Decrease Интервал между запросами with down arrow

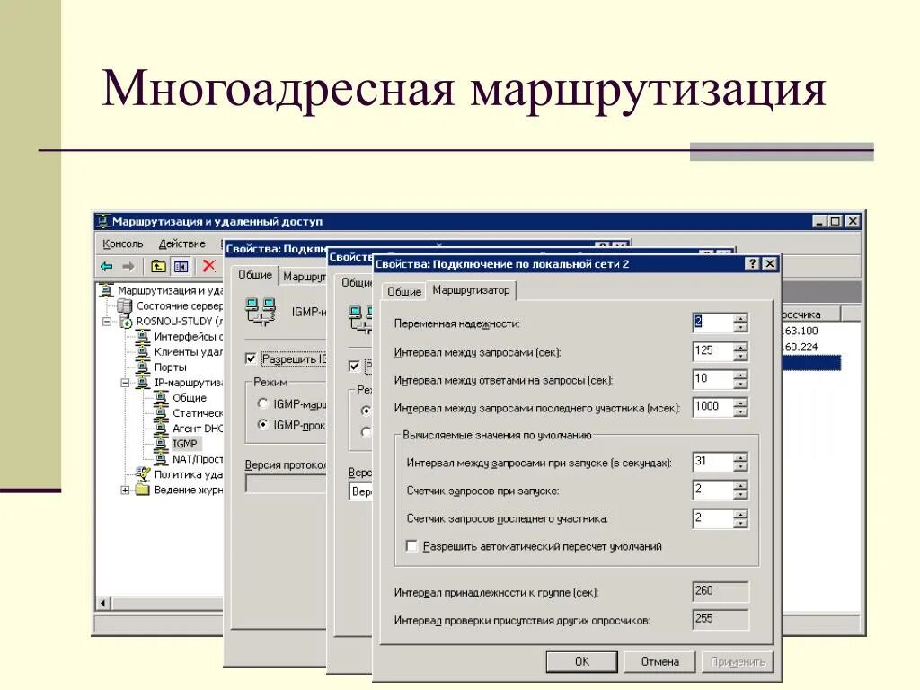coord(740,356)
